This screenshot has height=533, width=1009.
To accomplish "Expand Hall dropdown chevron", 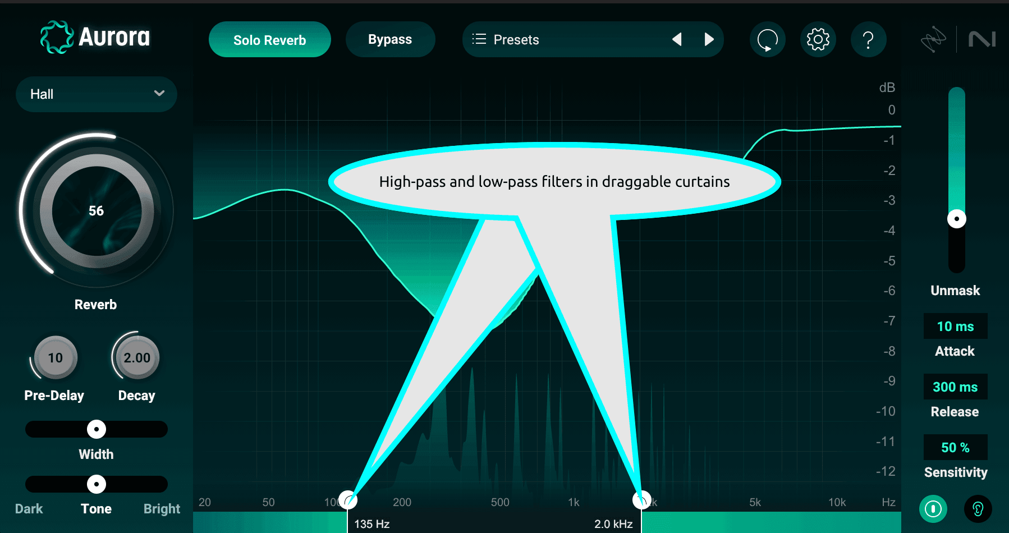I will (159, 94).
